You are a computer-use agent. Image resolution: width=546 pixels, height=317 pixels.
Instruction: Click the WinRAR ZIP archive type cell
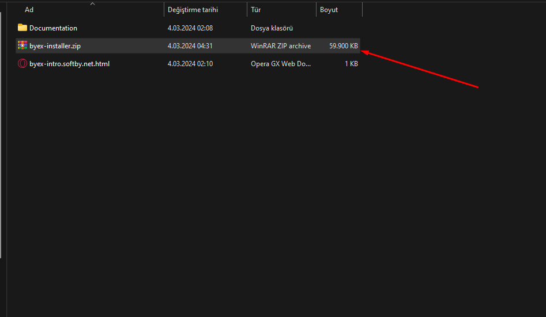coord(280,46)
